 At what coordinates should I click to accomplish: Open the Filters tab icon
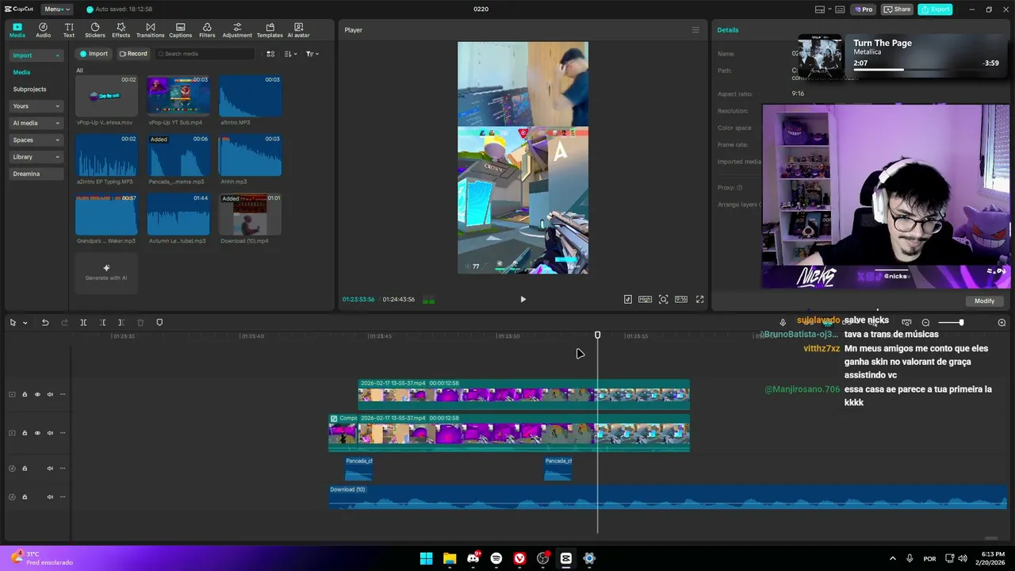point(207,30)
